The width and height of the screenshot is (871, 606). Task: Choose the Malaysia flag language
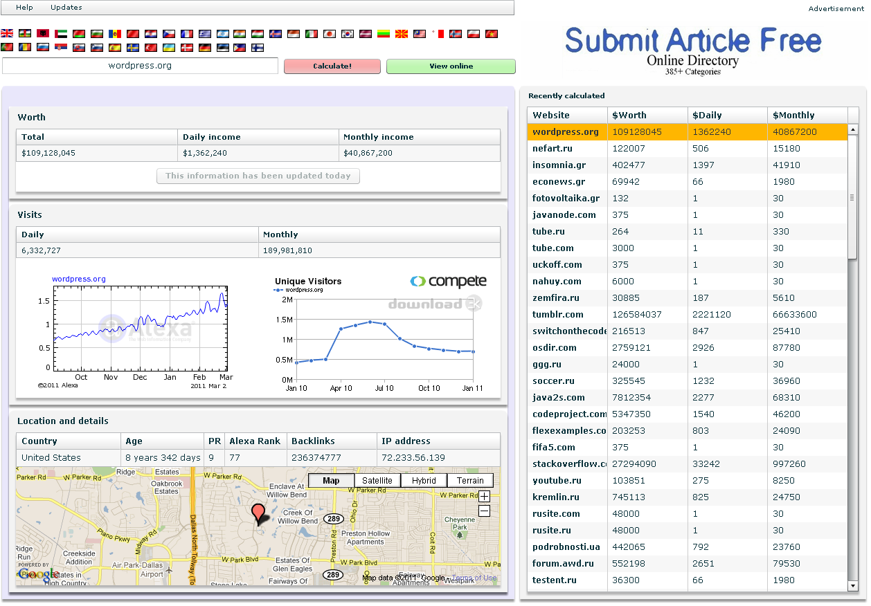coord(421,33)
